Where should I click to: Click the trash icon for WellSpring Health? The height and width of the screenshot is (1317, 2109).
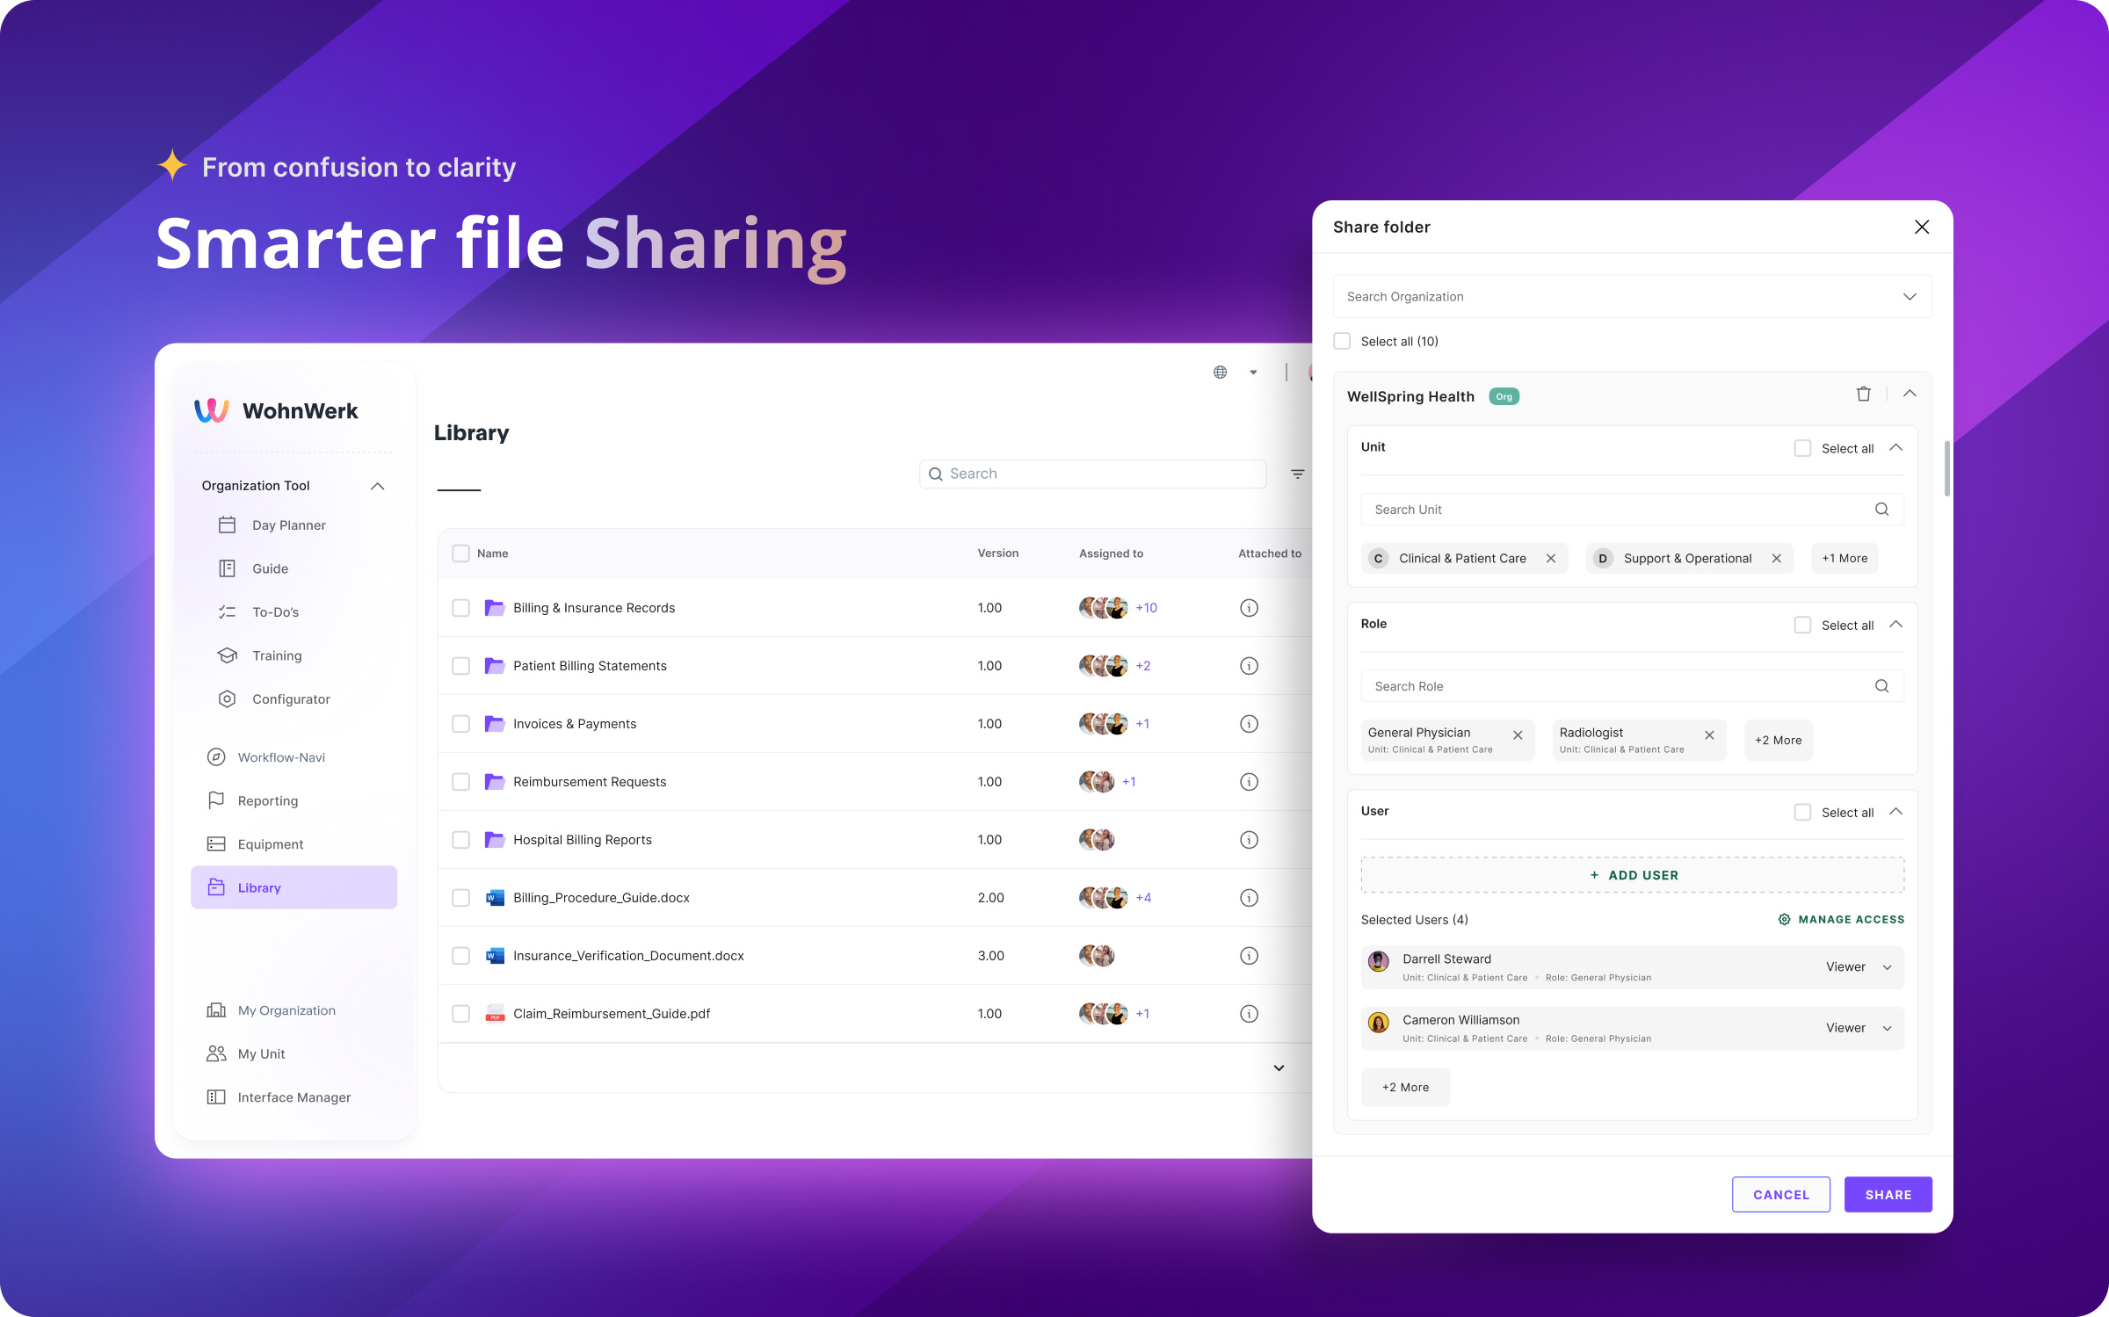coord(1864,393)
